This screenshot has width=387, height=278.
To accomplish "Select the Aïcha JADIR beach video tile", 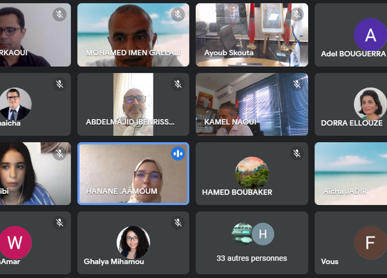I will pos(351,173).
